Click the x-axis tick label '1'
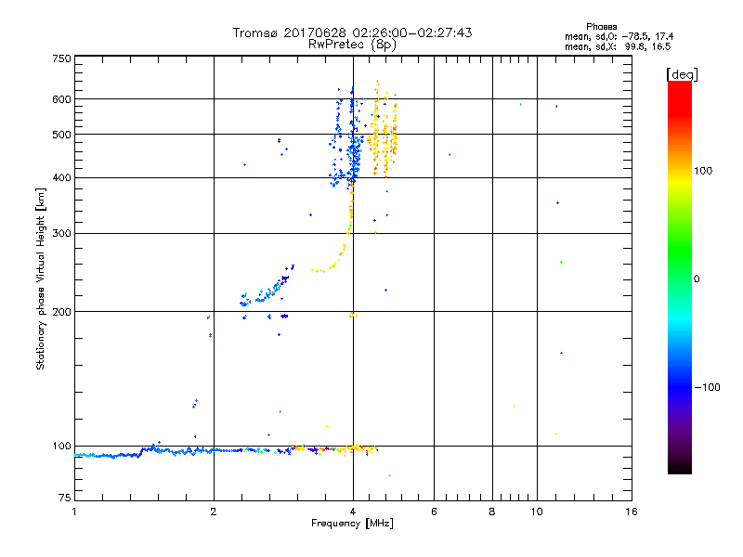The image size is (743, 557). click(x=74, y=512)
